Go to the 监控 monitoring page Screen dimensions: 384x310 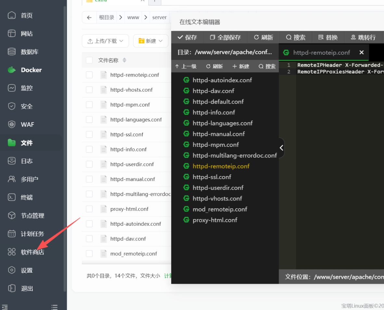pos(27,88)
